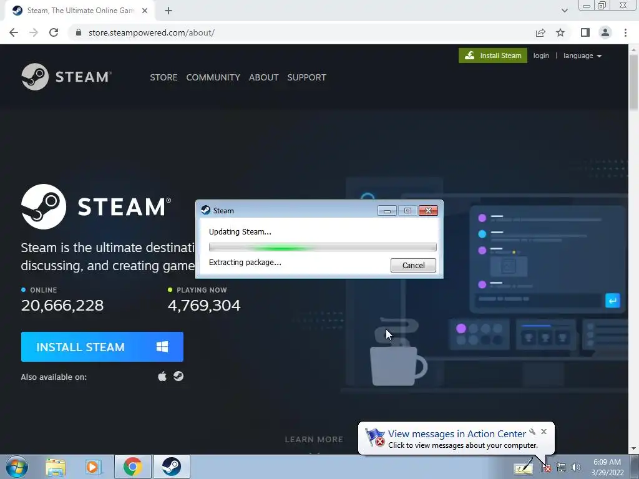Select the Steam, The Ultimate Online Game tab
Viewport: 639px width, 479px height.
pos(80,11)
